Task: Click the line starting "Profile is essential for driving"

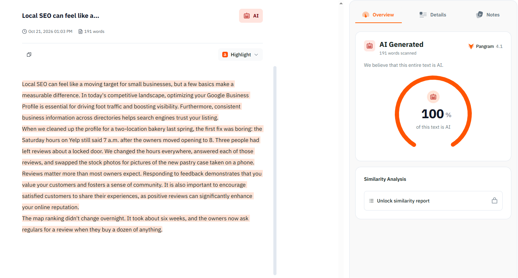Action: click(x=131, y=106)
